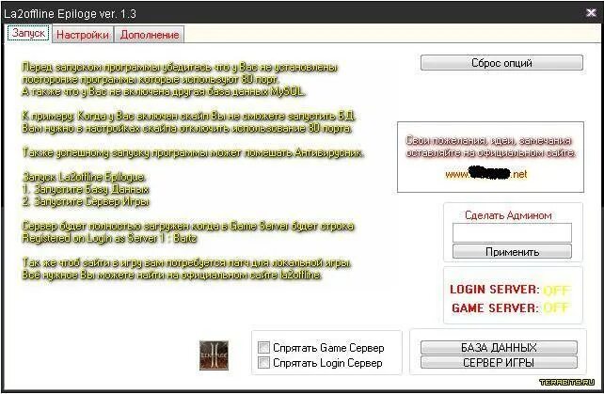
Task: Click the Сделать Админом label
Action: [x=508, y=215]
